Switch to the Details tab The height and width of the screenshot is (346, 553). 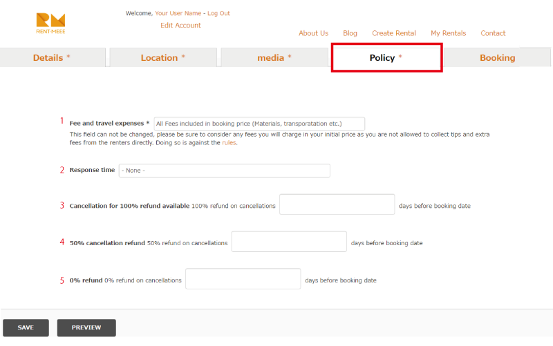[53, 57]
